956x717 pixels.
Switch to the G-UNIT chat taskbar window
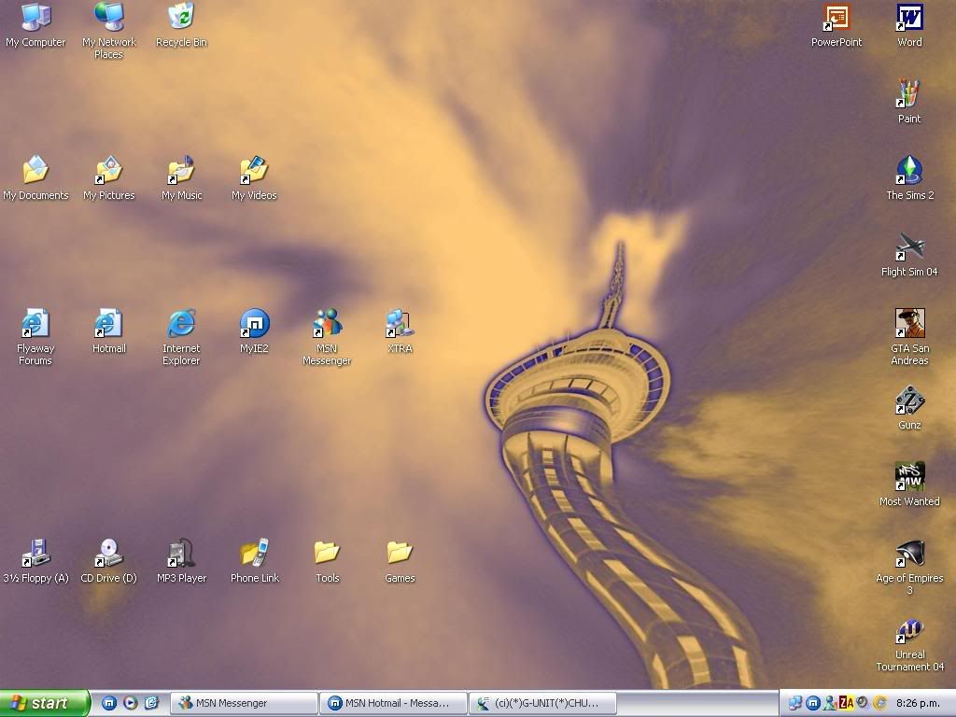click(541, 703)
